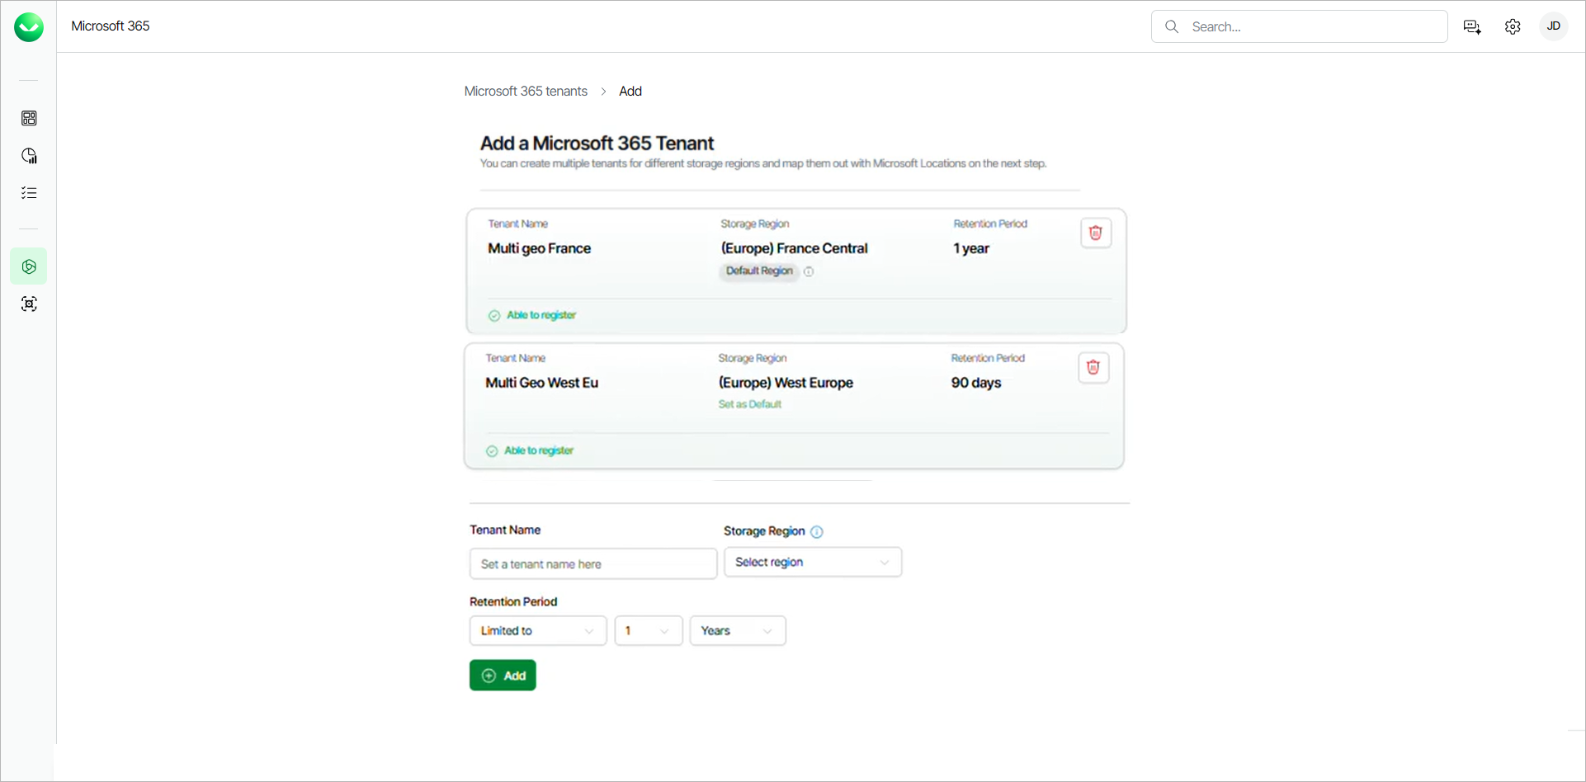Click into the Search box

pos(1299,26)
